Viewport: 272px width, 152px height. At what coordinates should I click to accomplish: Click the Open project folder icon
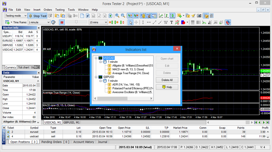pyautogui.click(x=57, y=16)
